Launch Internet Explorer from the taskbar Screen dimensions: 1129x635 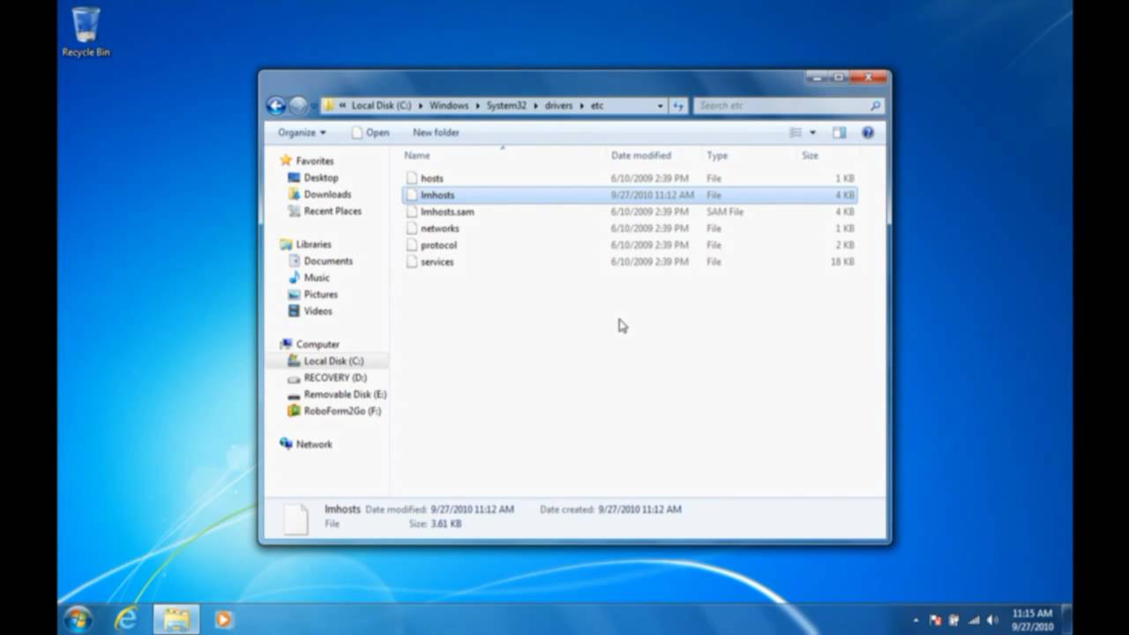(x=126, y=619)
